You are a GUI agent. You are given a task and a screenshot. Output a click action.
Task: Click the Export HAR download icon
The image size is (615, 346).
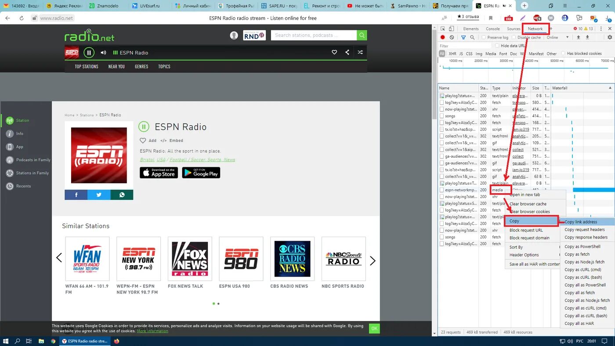click(x=587, y=37)
